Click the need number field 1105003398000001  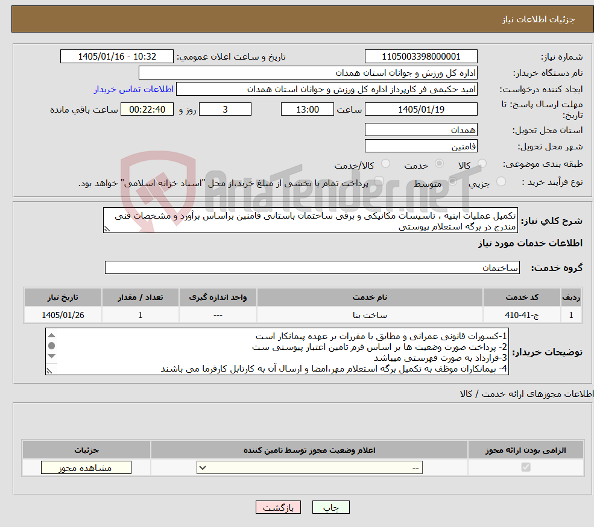421,57
